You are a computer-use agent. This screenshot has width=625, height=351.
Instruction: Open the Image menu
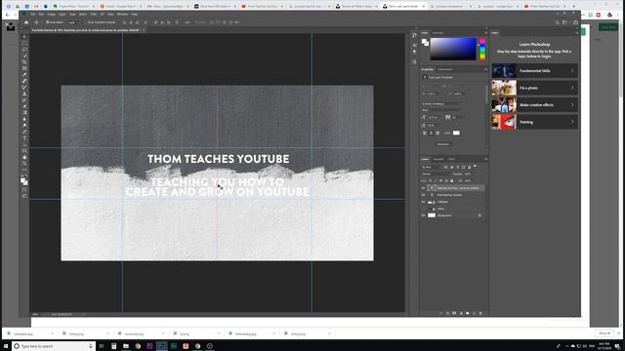(51, 14)
